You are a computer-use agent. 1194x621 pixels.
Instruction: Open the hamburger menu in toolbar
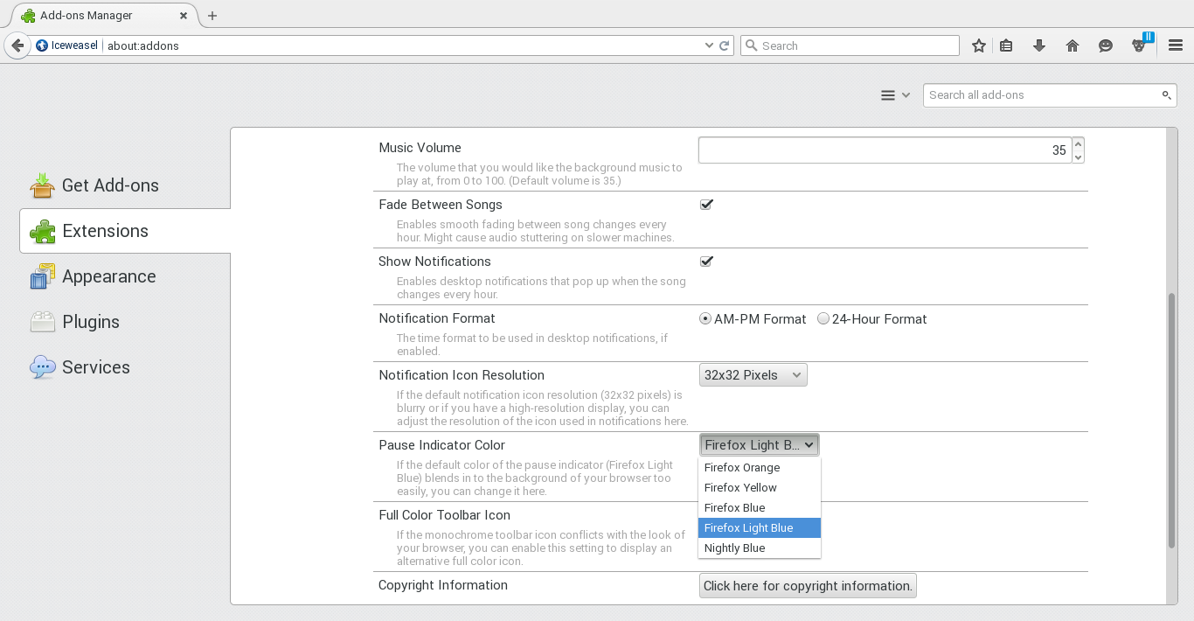(1176, 45)
